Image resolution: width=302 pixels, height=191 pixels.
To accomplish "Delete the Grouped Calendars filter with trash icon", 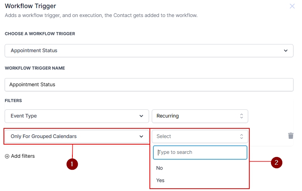I will click(x=291, y=136).
